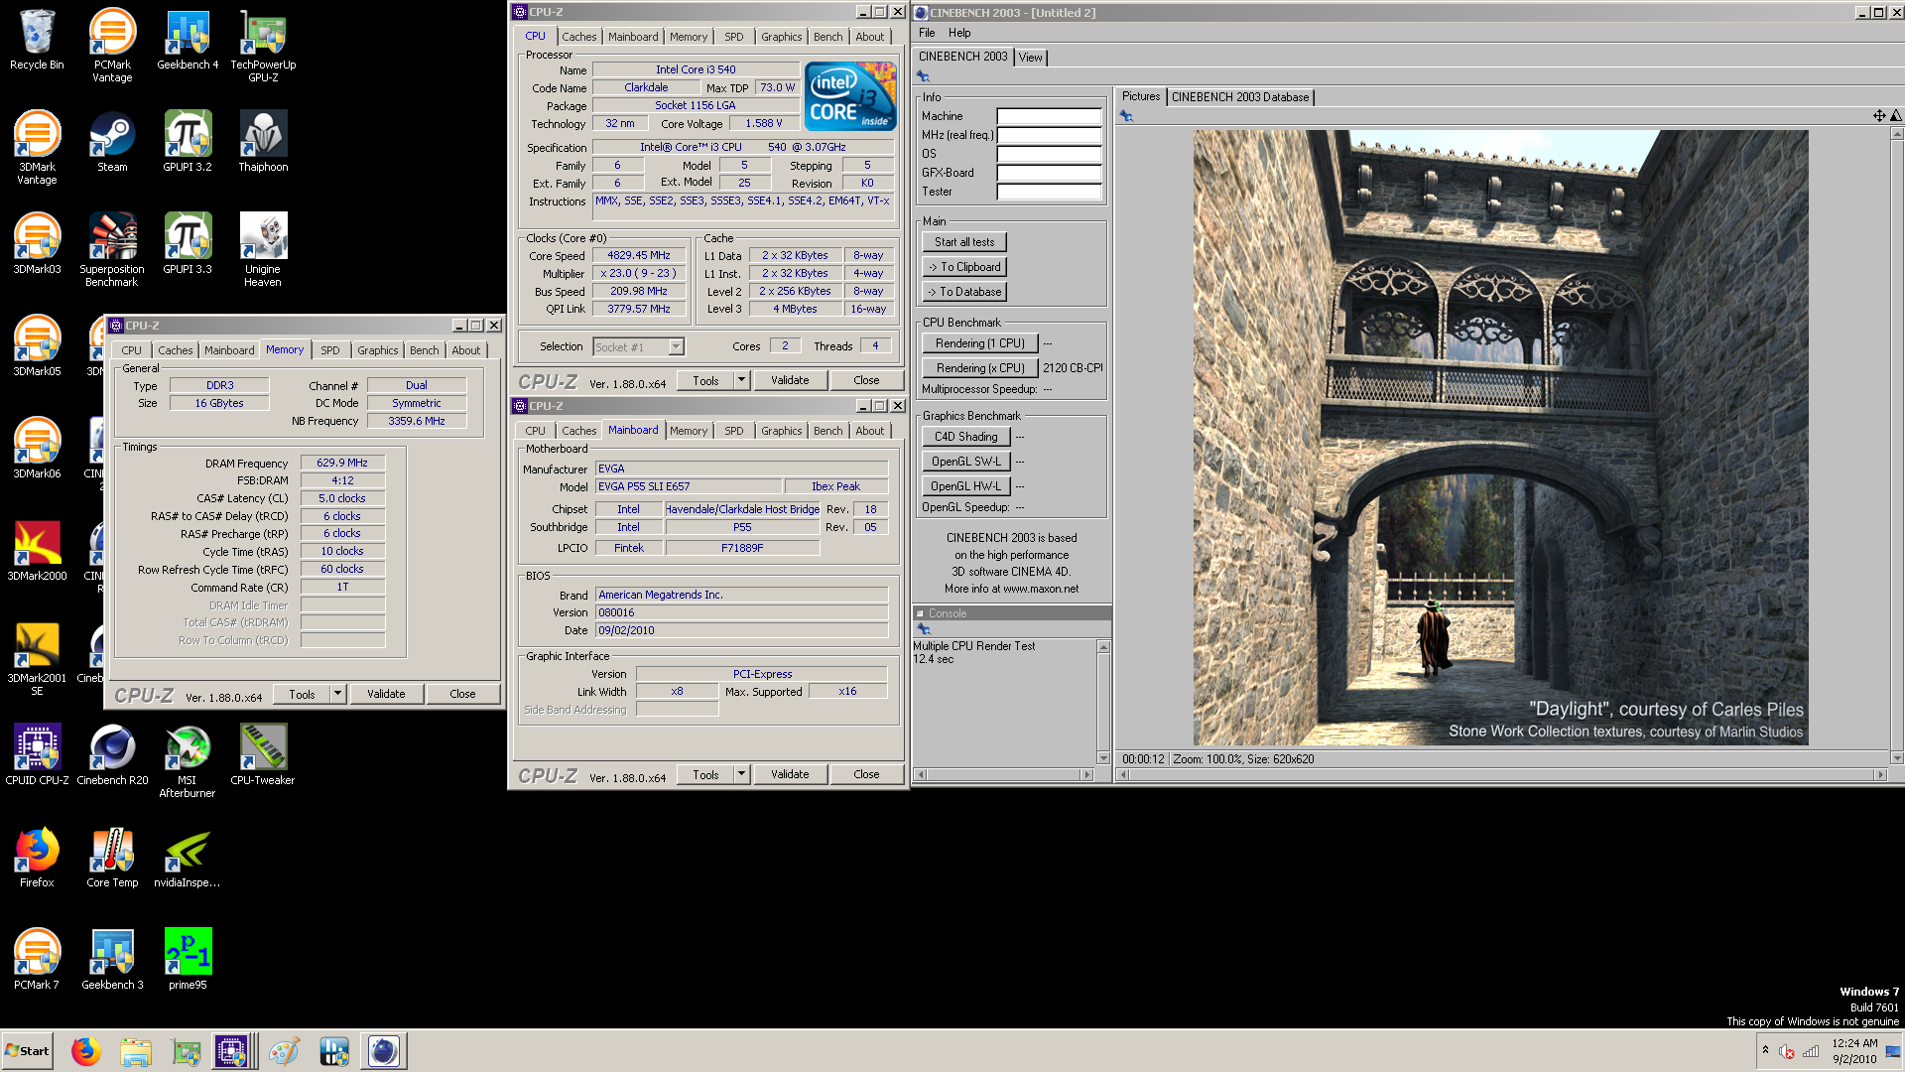
Task: Open Geekbench 4 desktop icon
Action: point(188,40)
